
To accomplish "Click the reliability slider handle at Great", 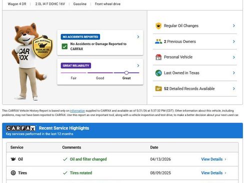I will (126, 72).
